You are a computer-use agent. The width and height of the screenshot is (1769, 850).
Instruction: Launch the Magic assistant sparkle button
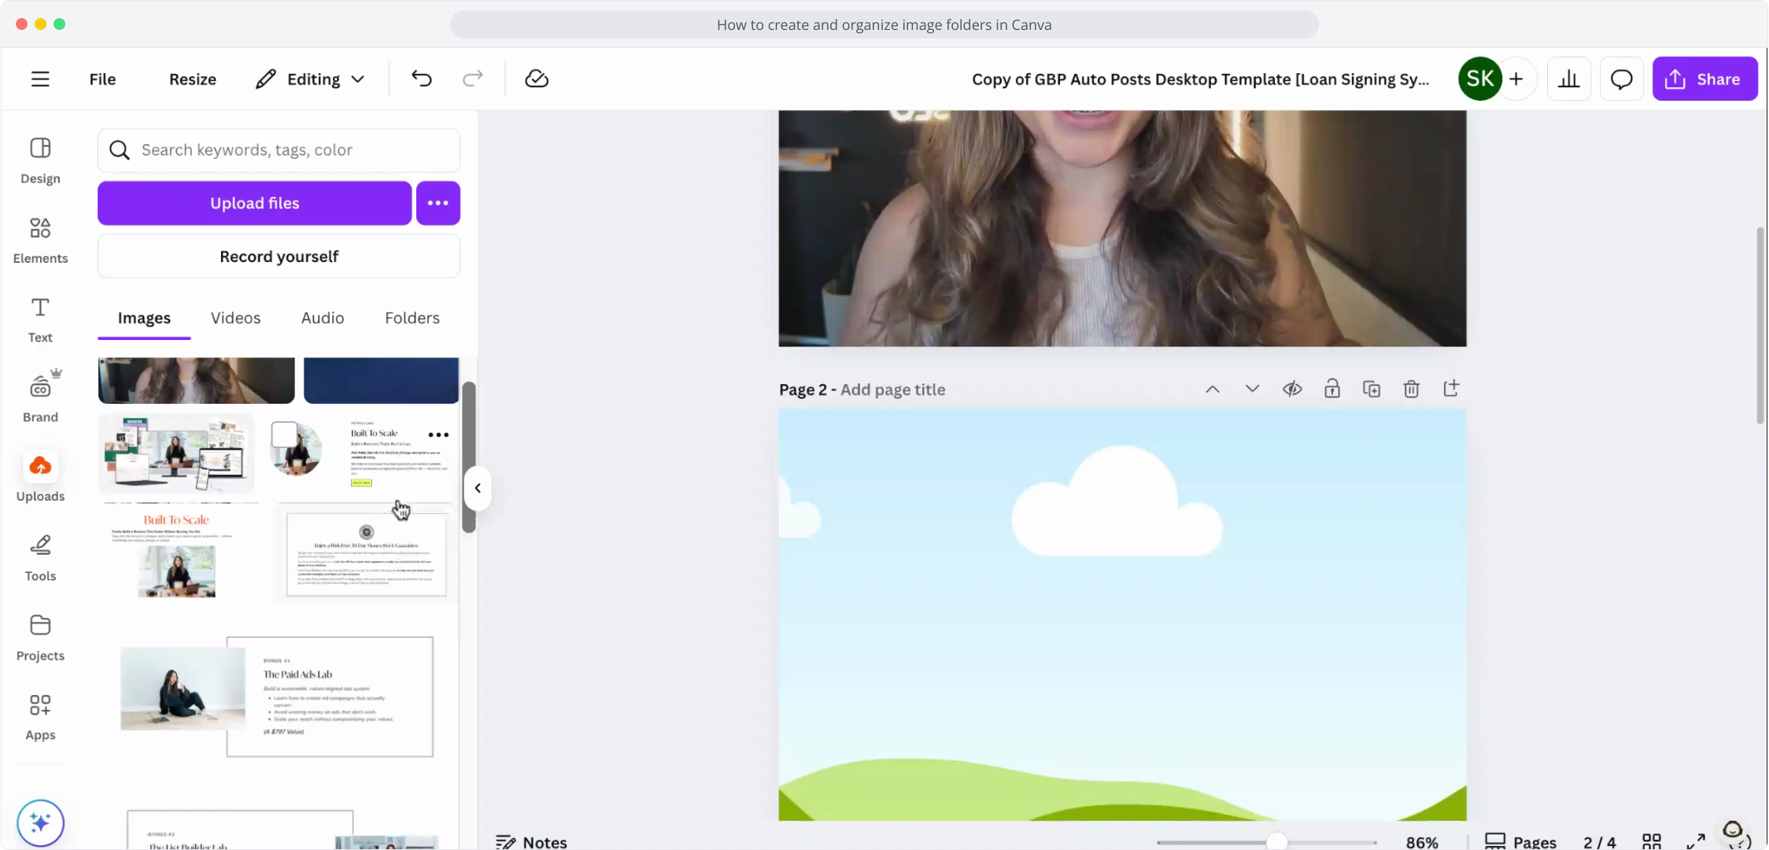point(40,822)
